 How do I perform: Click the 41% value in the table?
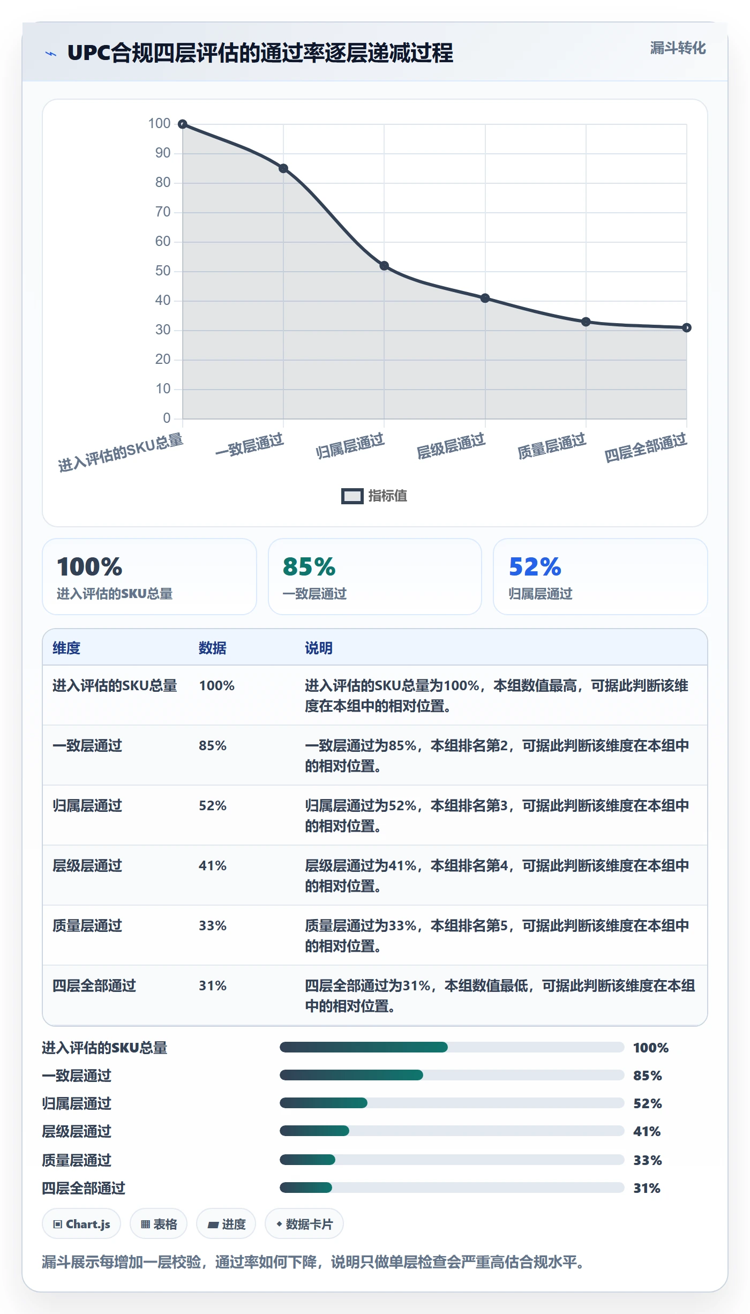pos(213,865)
